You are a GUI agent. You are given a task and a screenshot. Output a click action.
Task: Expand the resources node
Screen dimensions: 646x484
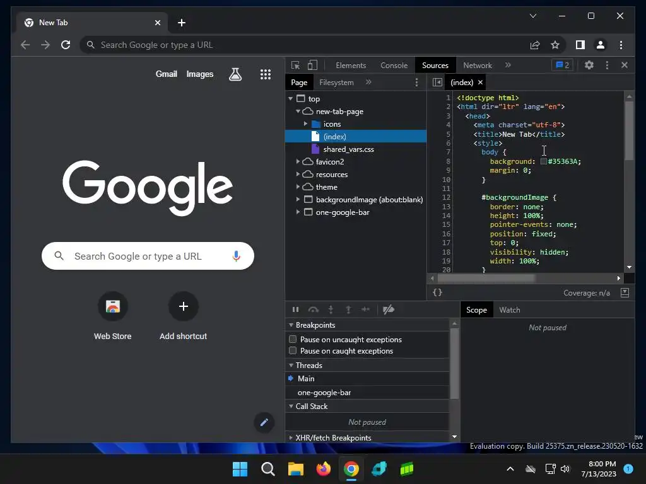tap(298, 174)
